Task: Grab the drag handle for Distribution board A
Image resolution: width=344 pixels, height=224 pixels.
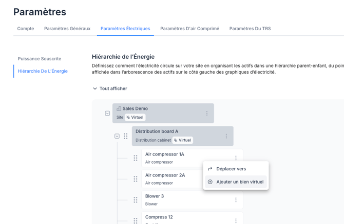Action: point(126,136)
